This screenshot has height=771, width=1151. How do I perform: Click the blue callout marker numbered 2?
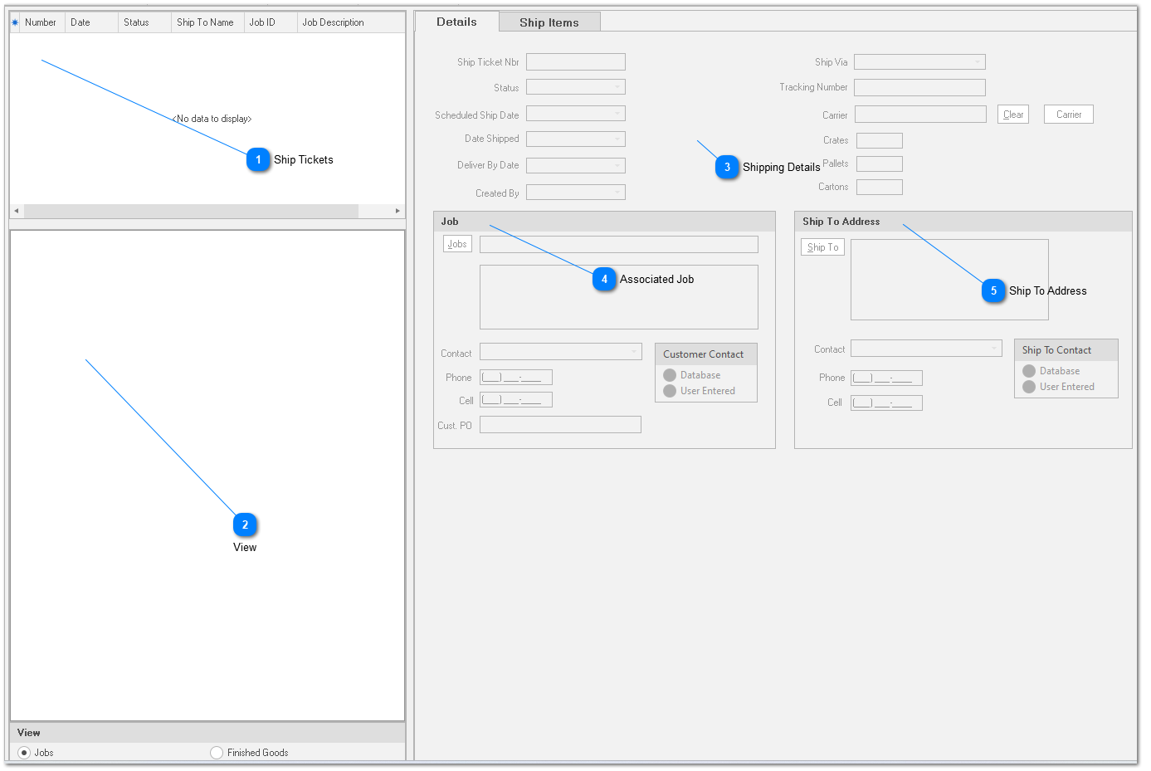tap(245, 525)
